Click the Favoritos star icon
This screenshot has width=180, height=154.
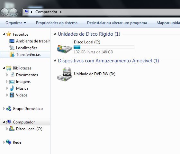[9, 34]
